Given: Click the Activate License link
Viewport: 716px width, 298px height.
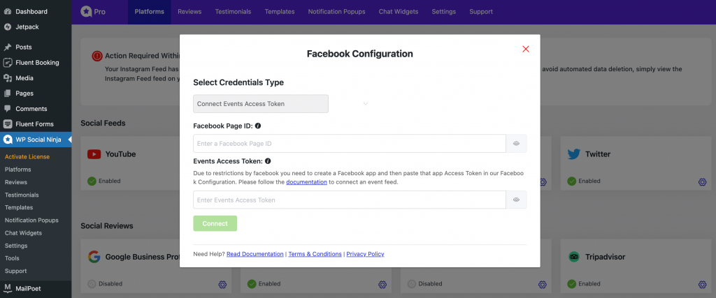Looking at the screenshot, I should click(x=27, y=157).
